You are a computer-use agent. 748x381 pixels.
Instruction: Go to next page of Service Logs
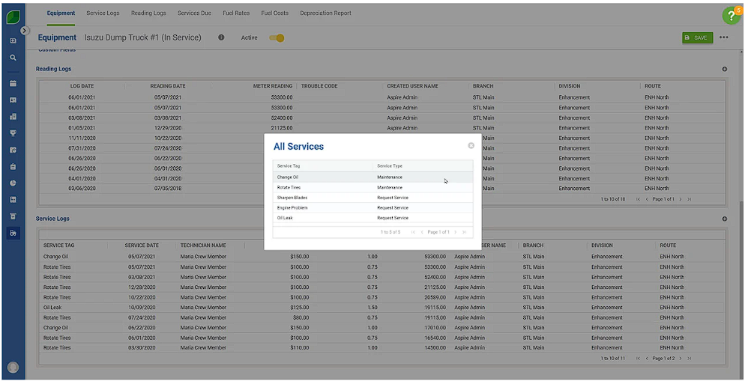pos(681,358)
